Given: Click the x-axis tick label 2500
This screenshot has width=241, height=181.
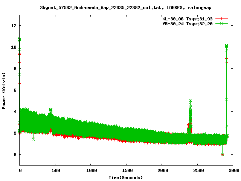Looking at the screenshot, I should (x=198, y=170).
